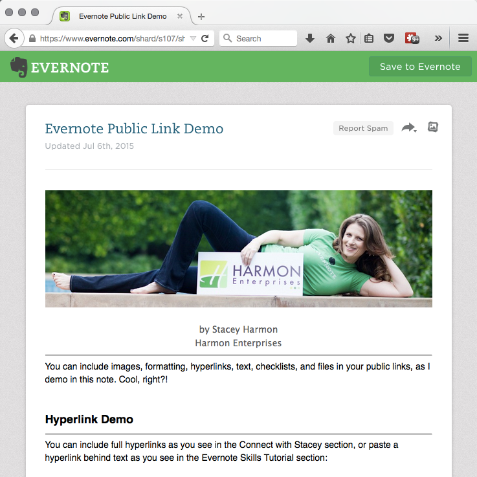
Task: Open URL history dropdown arrow
Action: (193, 39)
